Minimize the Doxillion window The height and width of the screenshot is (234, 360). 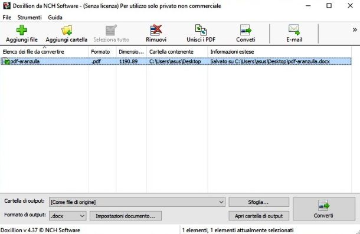[x=308, y=5]
